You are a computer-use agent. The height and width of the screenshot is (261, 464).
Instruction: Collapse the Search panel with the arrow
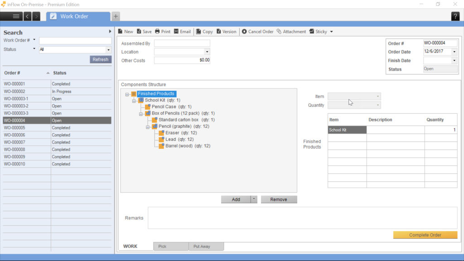coord(110,31)
